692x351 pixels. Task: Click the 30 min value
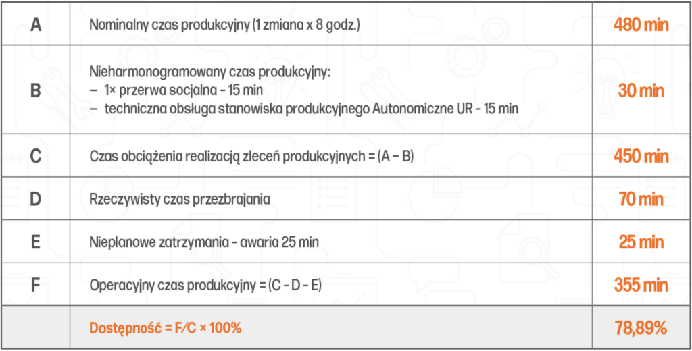point(641,90)
